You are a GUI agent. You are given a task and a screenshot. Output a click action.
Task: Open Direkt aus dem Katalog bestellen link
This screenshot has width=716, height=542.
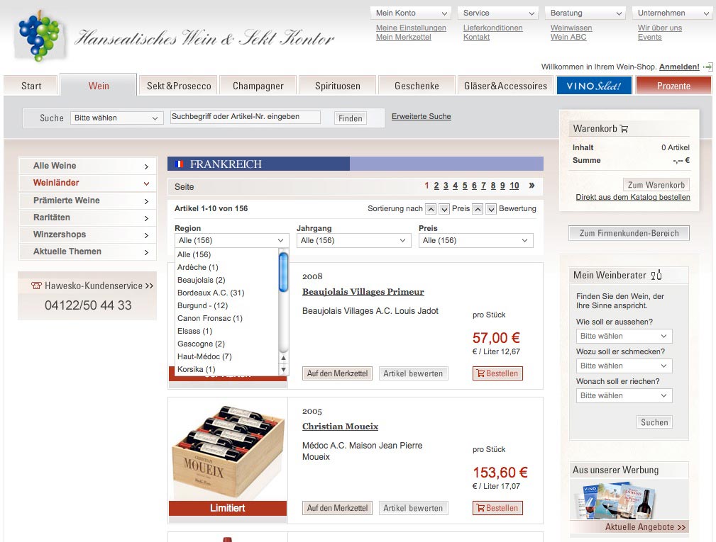(633, 198)
